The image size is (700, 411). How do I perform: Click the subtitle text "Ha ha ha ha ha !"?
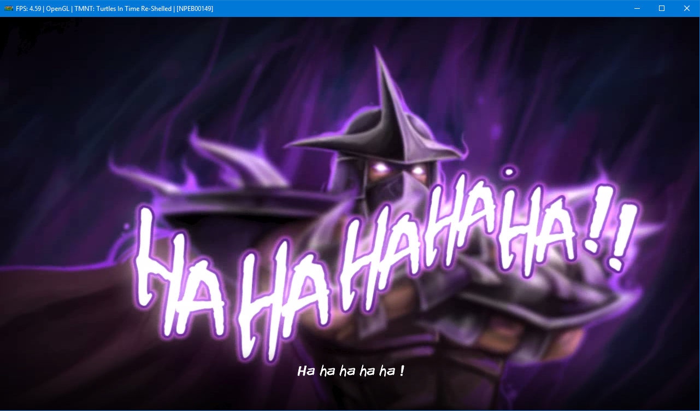click(350, 371)
